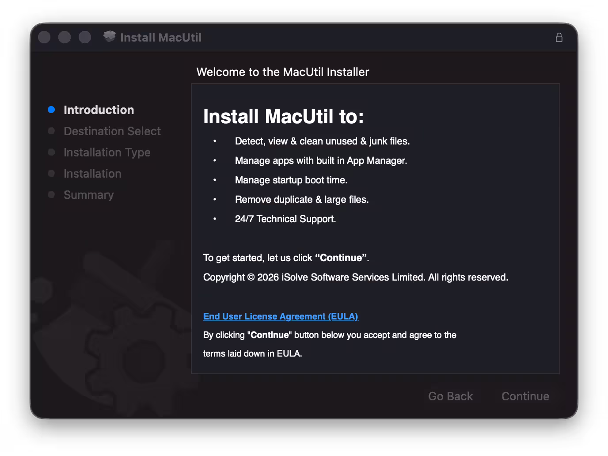The image size is (608, 456).
Task: Minimize the installer window
Action: (x=65, y=37)
